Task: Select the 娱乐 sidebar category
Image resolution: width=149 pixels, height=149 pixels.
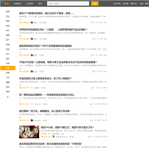Action: point(8,31)
